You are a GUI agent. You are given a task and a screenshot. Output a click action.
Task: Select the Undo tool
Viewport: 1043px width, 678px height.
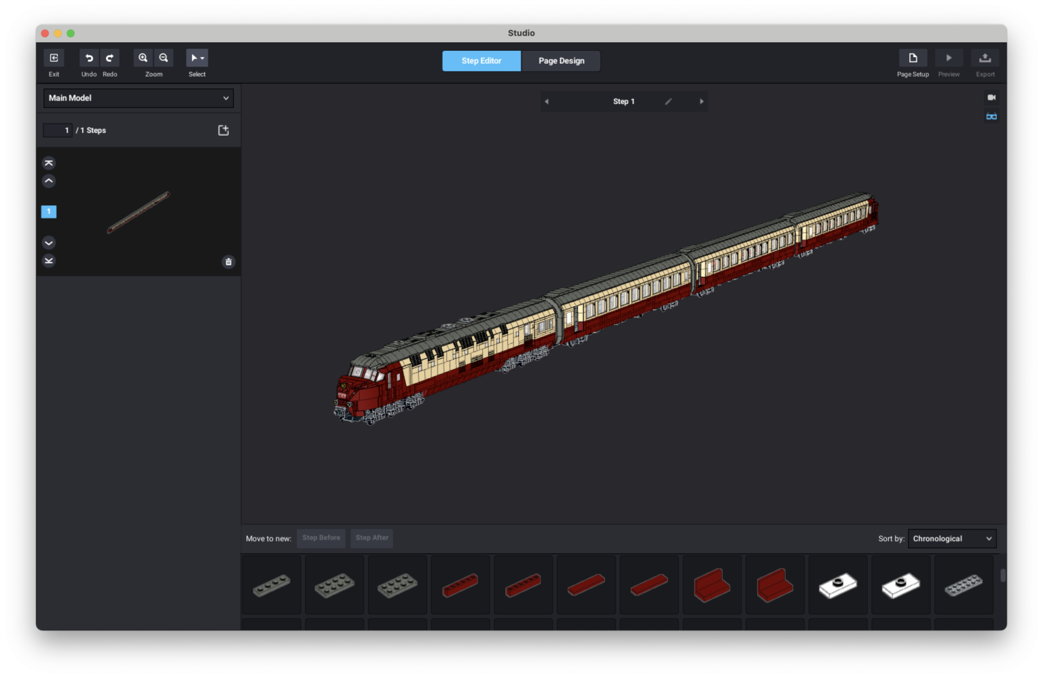point(88,58)
